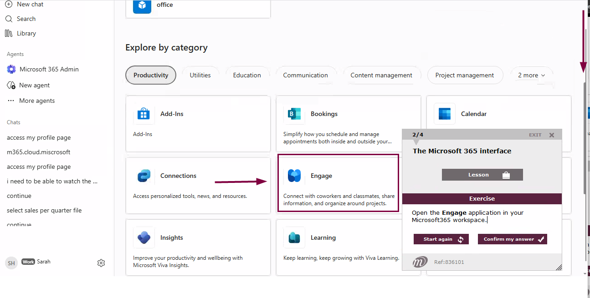Click the Lesson button
The width and height of the screenshot is (590, 298).
click(482, 175)
